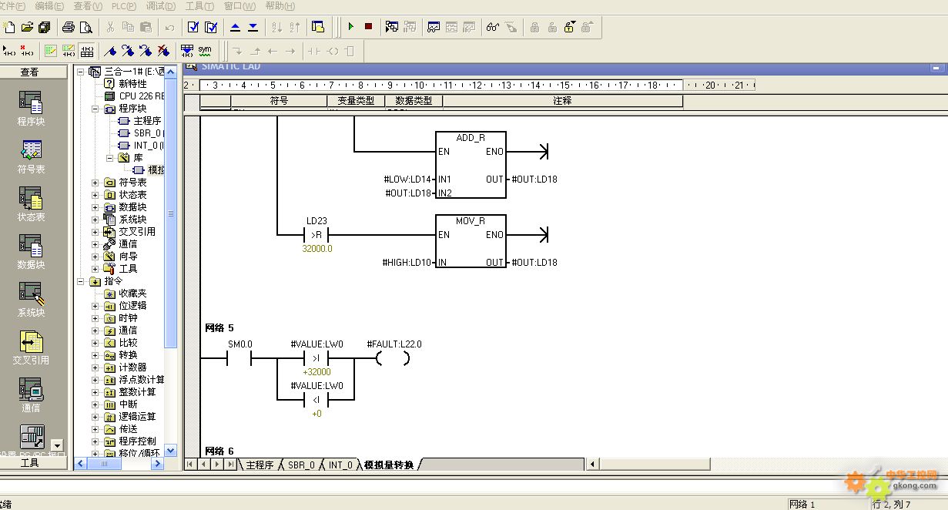Click the Download to PLC arrow icon
Screen dimensions: 948x510
click(x=253, y=27)
